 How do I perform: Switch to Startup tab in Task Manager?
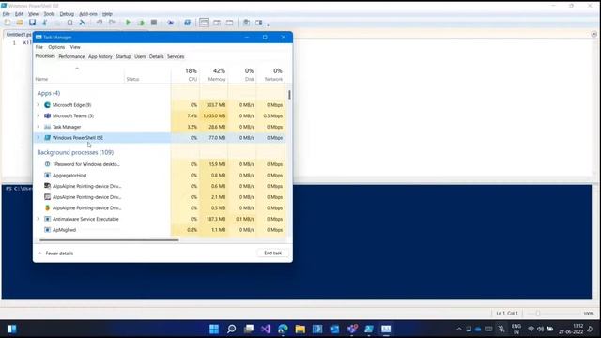point(123,56)
